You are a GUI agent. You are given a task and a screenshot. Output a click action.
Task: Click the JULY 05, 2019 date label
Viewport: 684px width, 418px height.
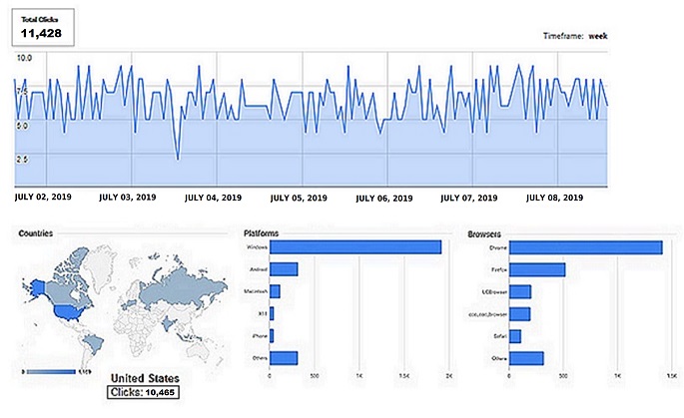[299, 198]
